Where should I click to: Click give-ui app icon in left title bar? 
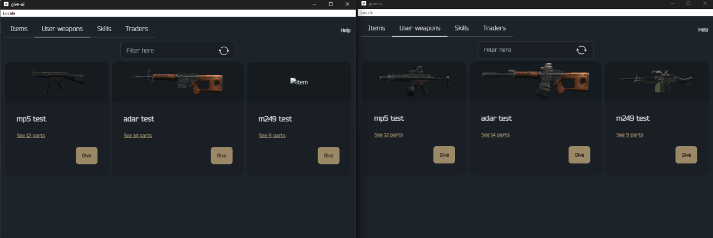pyautogui.click(x=6, y=4)
